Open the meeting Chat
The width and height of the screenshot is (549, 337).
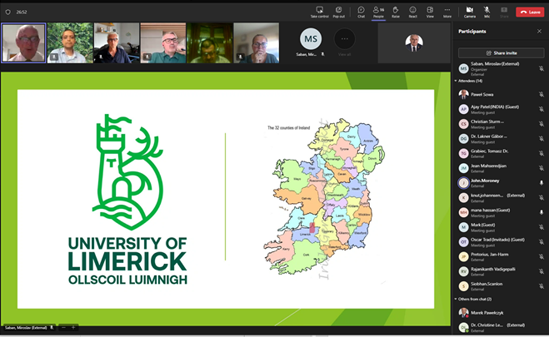pyautogui.click(x=361, y=12)
